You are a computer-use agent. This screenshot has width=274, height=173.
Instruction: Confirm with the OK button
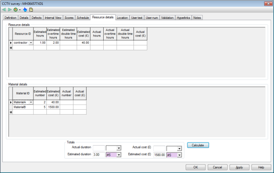pyautogui.click(x=196, y=167)
